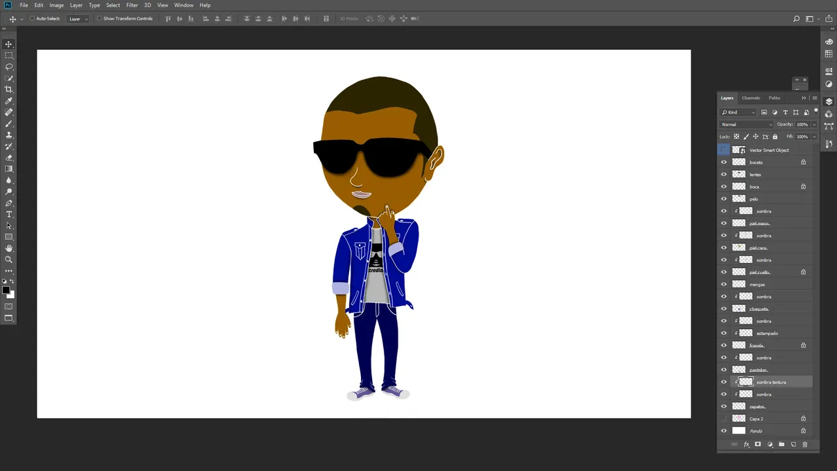
Task: Create a new group folder icon
Action: point(781,444)
